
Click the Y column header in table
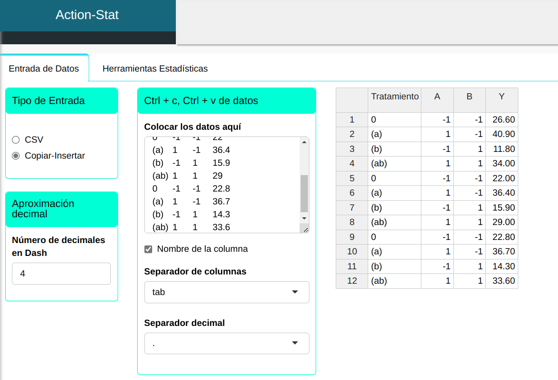tap(501, 96)
